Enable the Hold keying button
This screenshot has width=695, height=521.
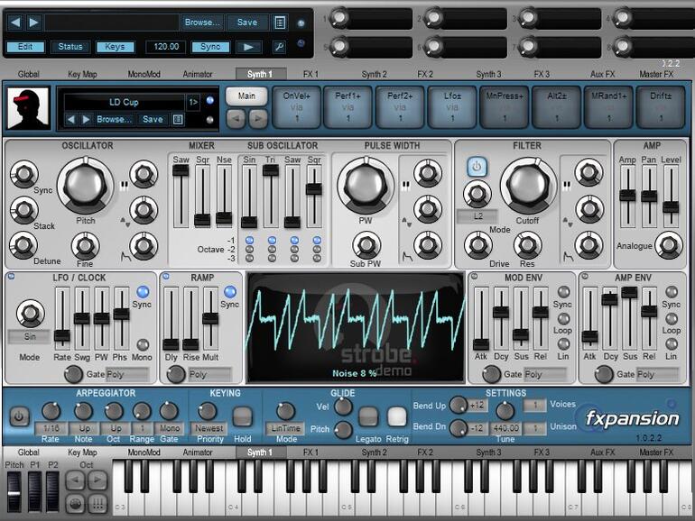click(242, 416)
